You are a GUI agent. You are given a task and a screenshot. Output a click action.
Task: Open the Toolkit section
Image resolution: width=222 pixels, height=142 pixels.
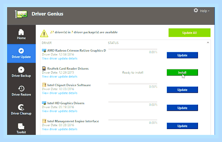(x=21, y=128)
